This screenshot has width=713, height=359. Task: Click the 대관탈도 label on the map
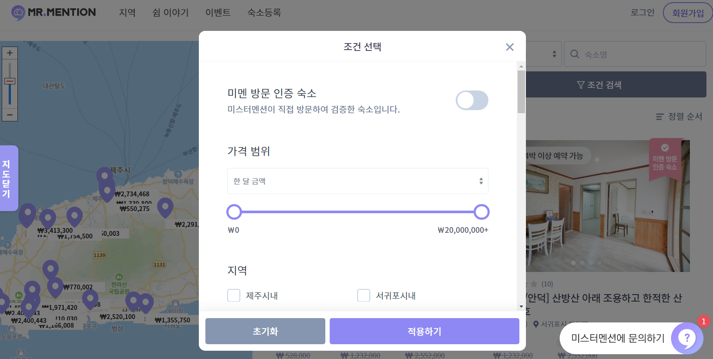click(54, 86)
